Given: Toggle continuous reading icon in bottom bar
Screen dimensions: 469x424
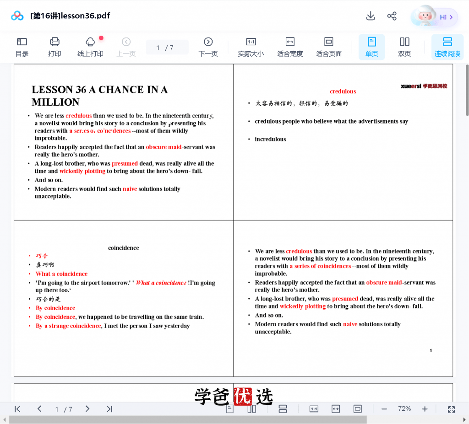Looking at the screenshot, I should click(283, 409).
